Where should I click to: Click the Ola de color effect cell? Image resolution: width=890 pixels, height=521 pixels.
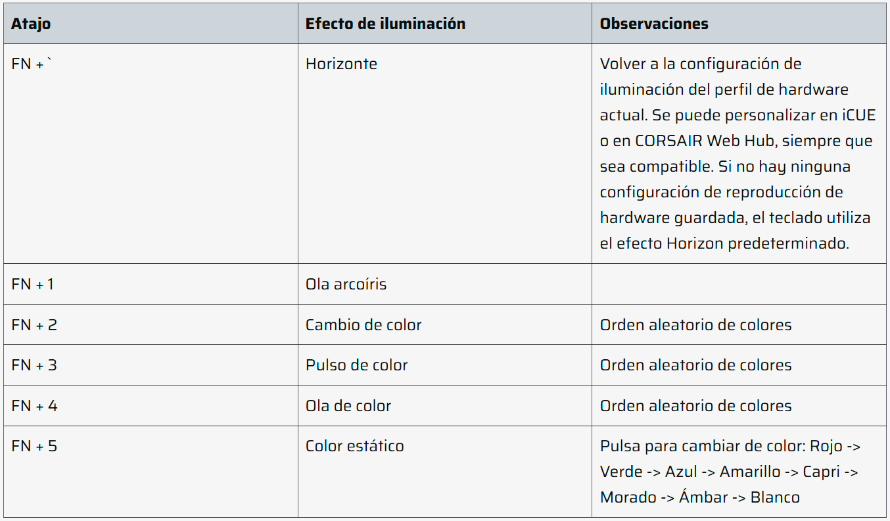(x=444, y=406)
